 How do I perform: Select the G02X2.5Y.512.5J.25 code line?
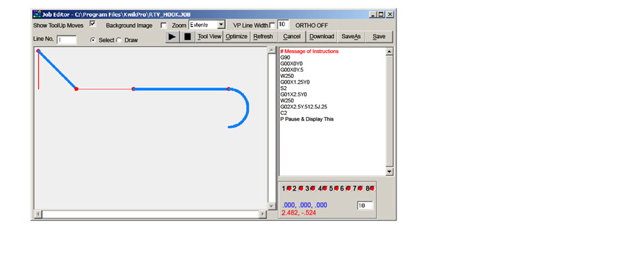[x=304, y=106]
